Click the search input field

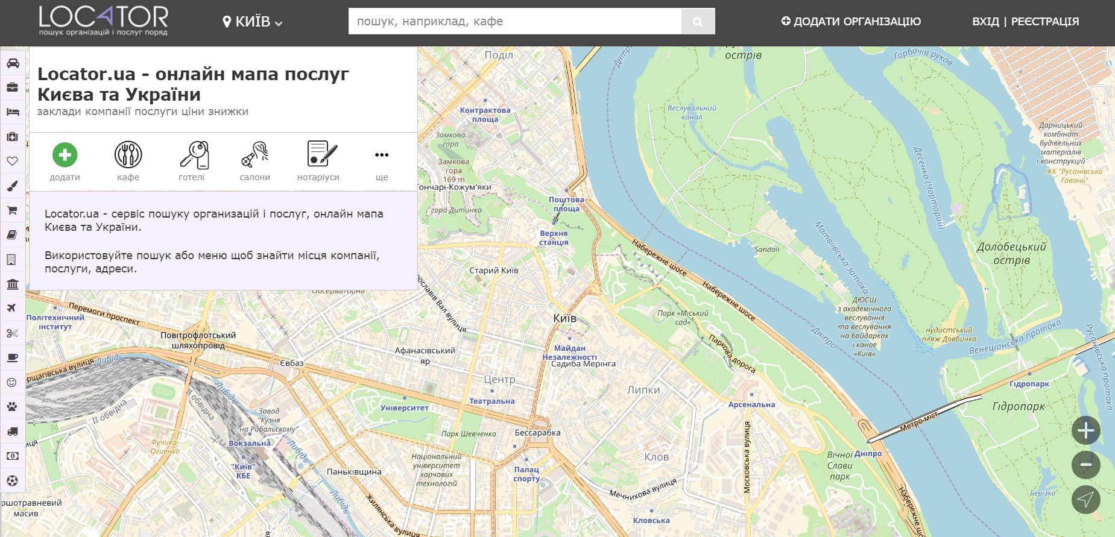pyautogui.click(x=514, y=22)
